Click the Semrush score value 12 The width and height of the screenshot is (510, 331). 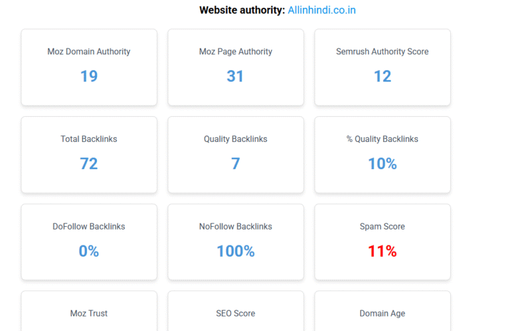coord(382,76)
